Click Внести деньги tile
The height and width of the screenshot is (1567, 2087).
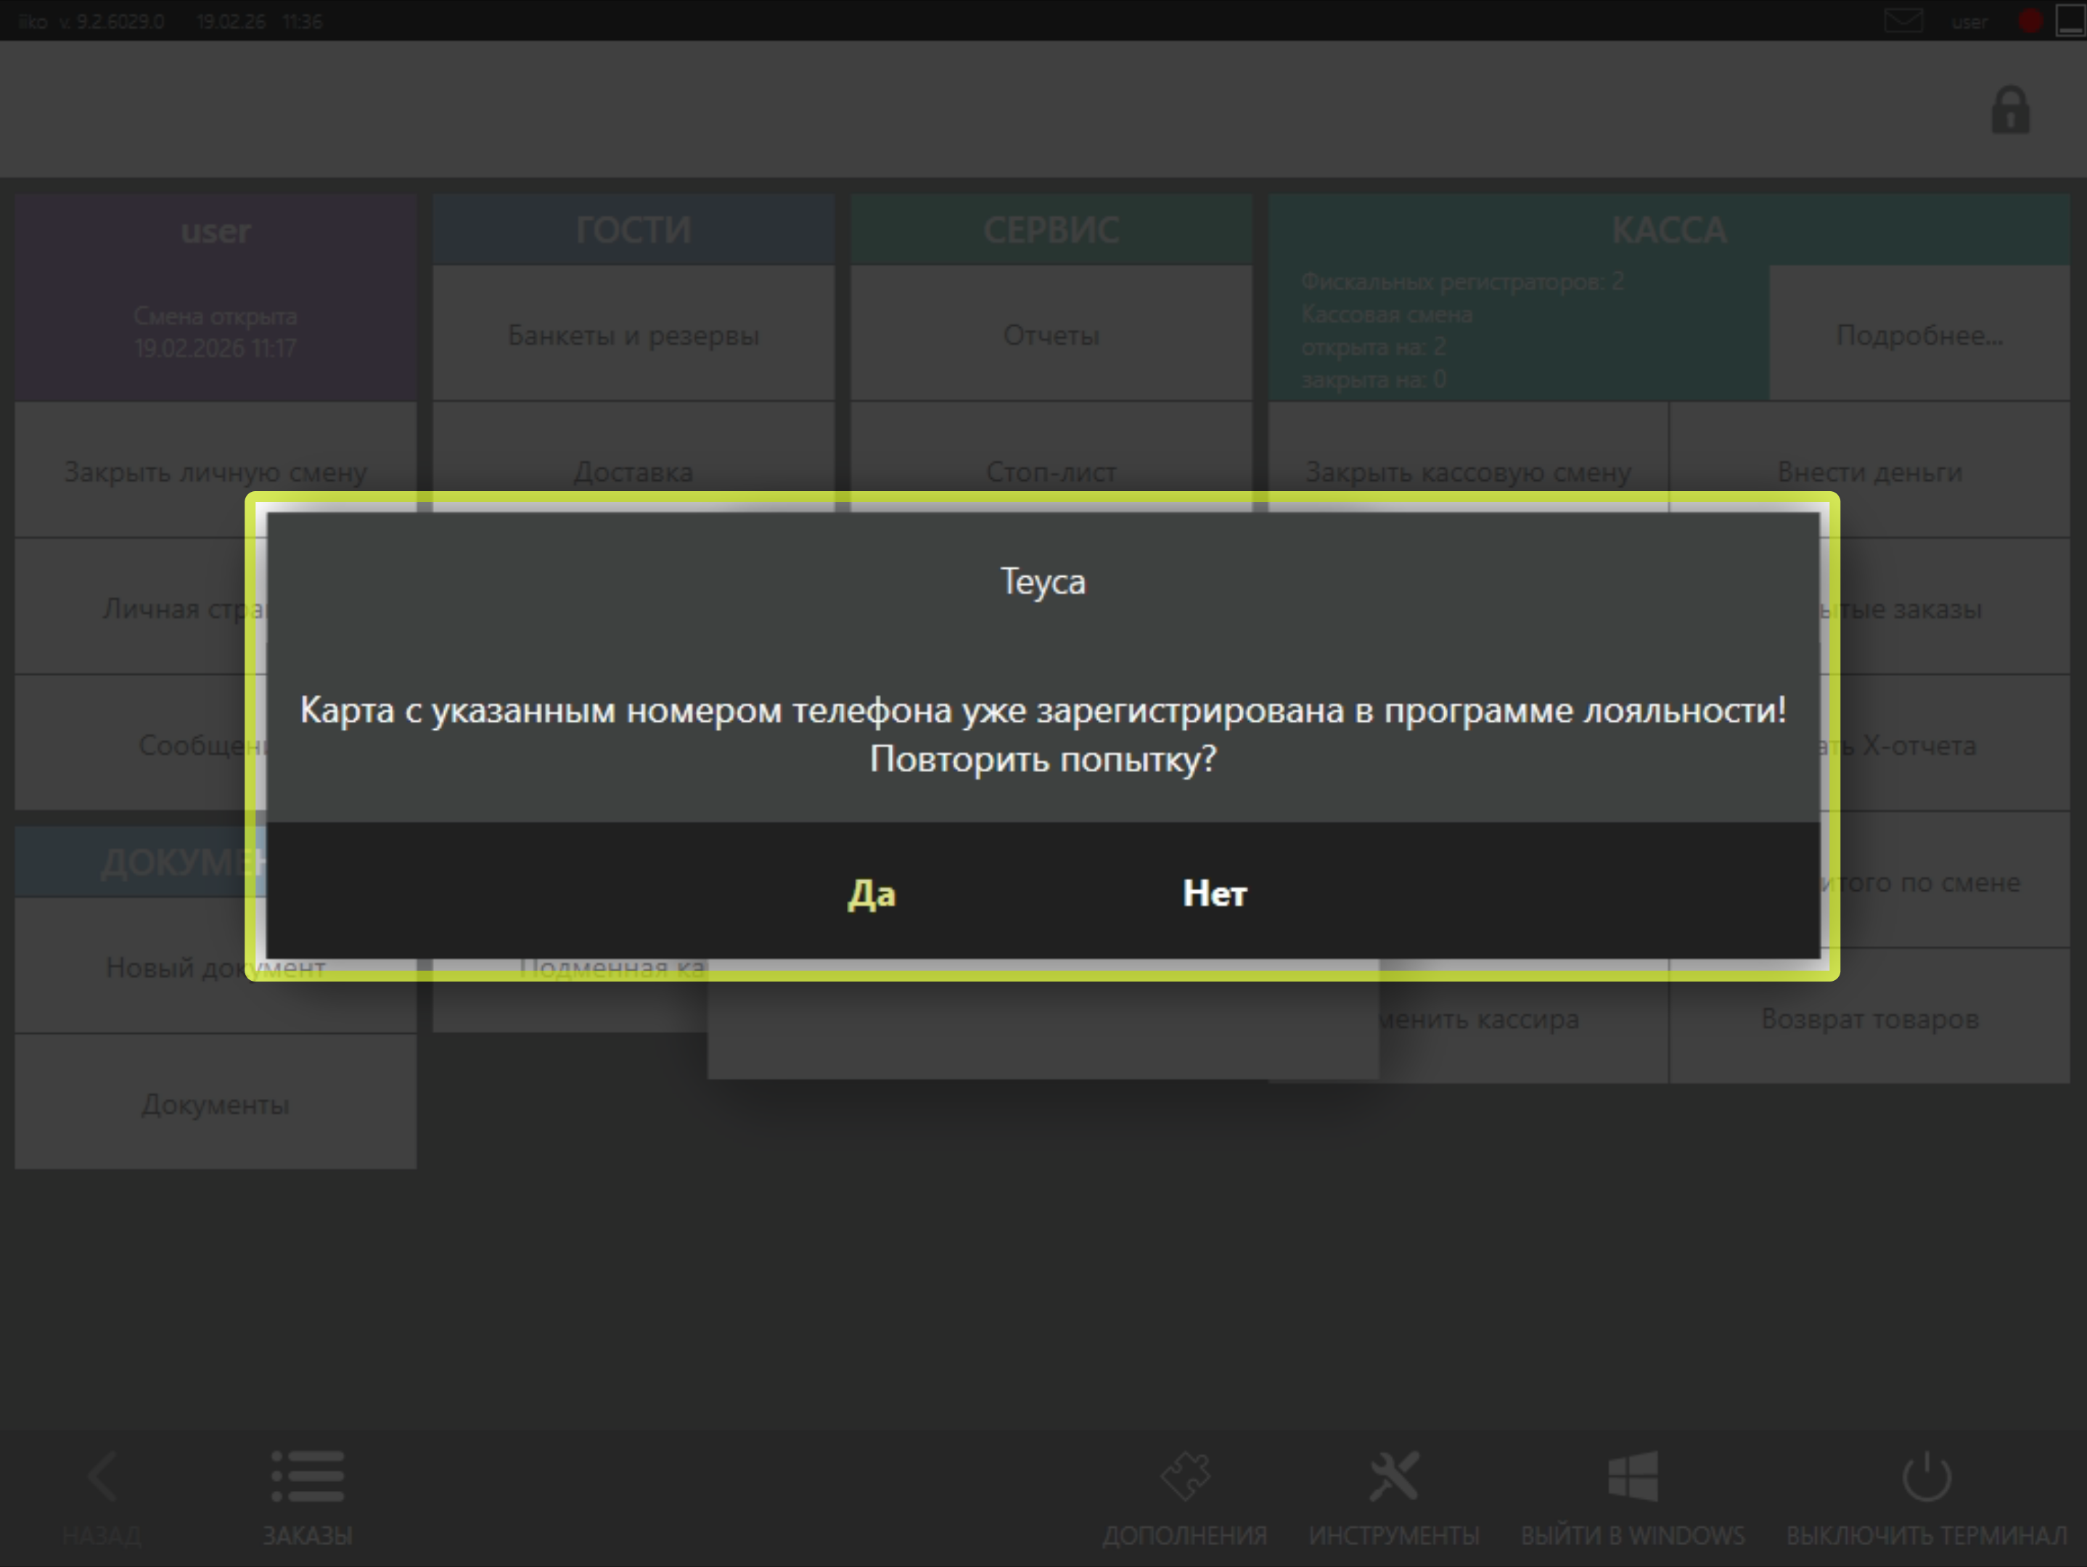pos(1869,472)
